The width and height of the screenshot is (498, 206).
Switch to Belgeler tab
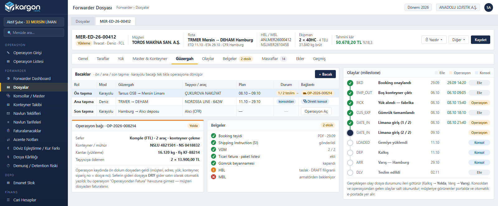pyautogui.click(x=237, y=59)
